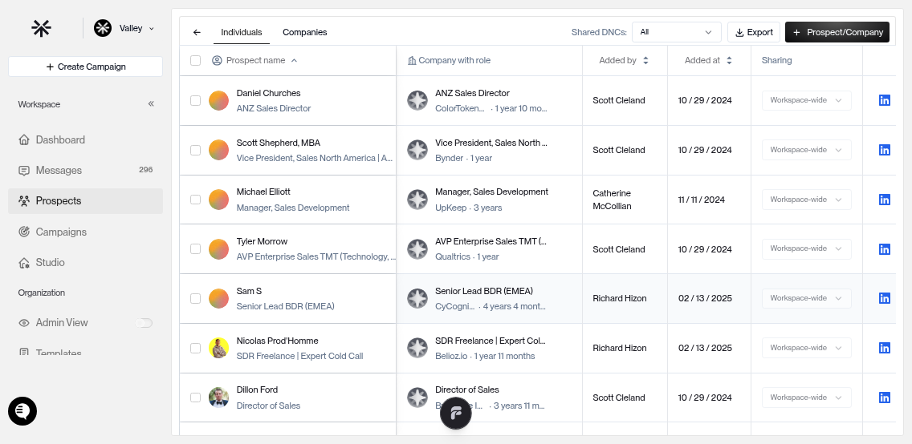The image size is (912, 444).
Task: Click the Qualtrics company name
Action: click(453, 256)
